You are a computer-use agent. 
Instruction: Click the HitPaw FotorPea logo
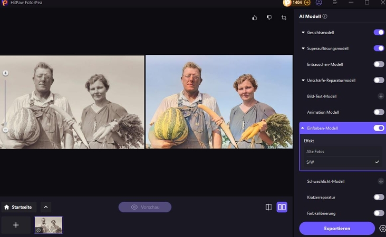[4, 3]
